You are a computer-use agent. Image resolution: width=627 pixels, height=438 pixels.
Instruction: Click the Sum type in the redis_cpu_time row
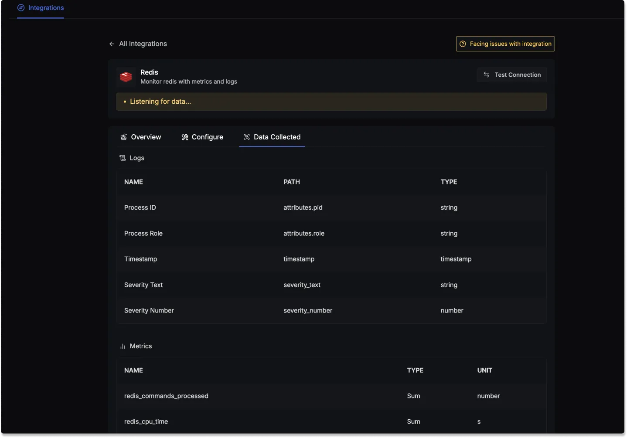coord(414,422)
